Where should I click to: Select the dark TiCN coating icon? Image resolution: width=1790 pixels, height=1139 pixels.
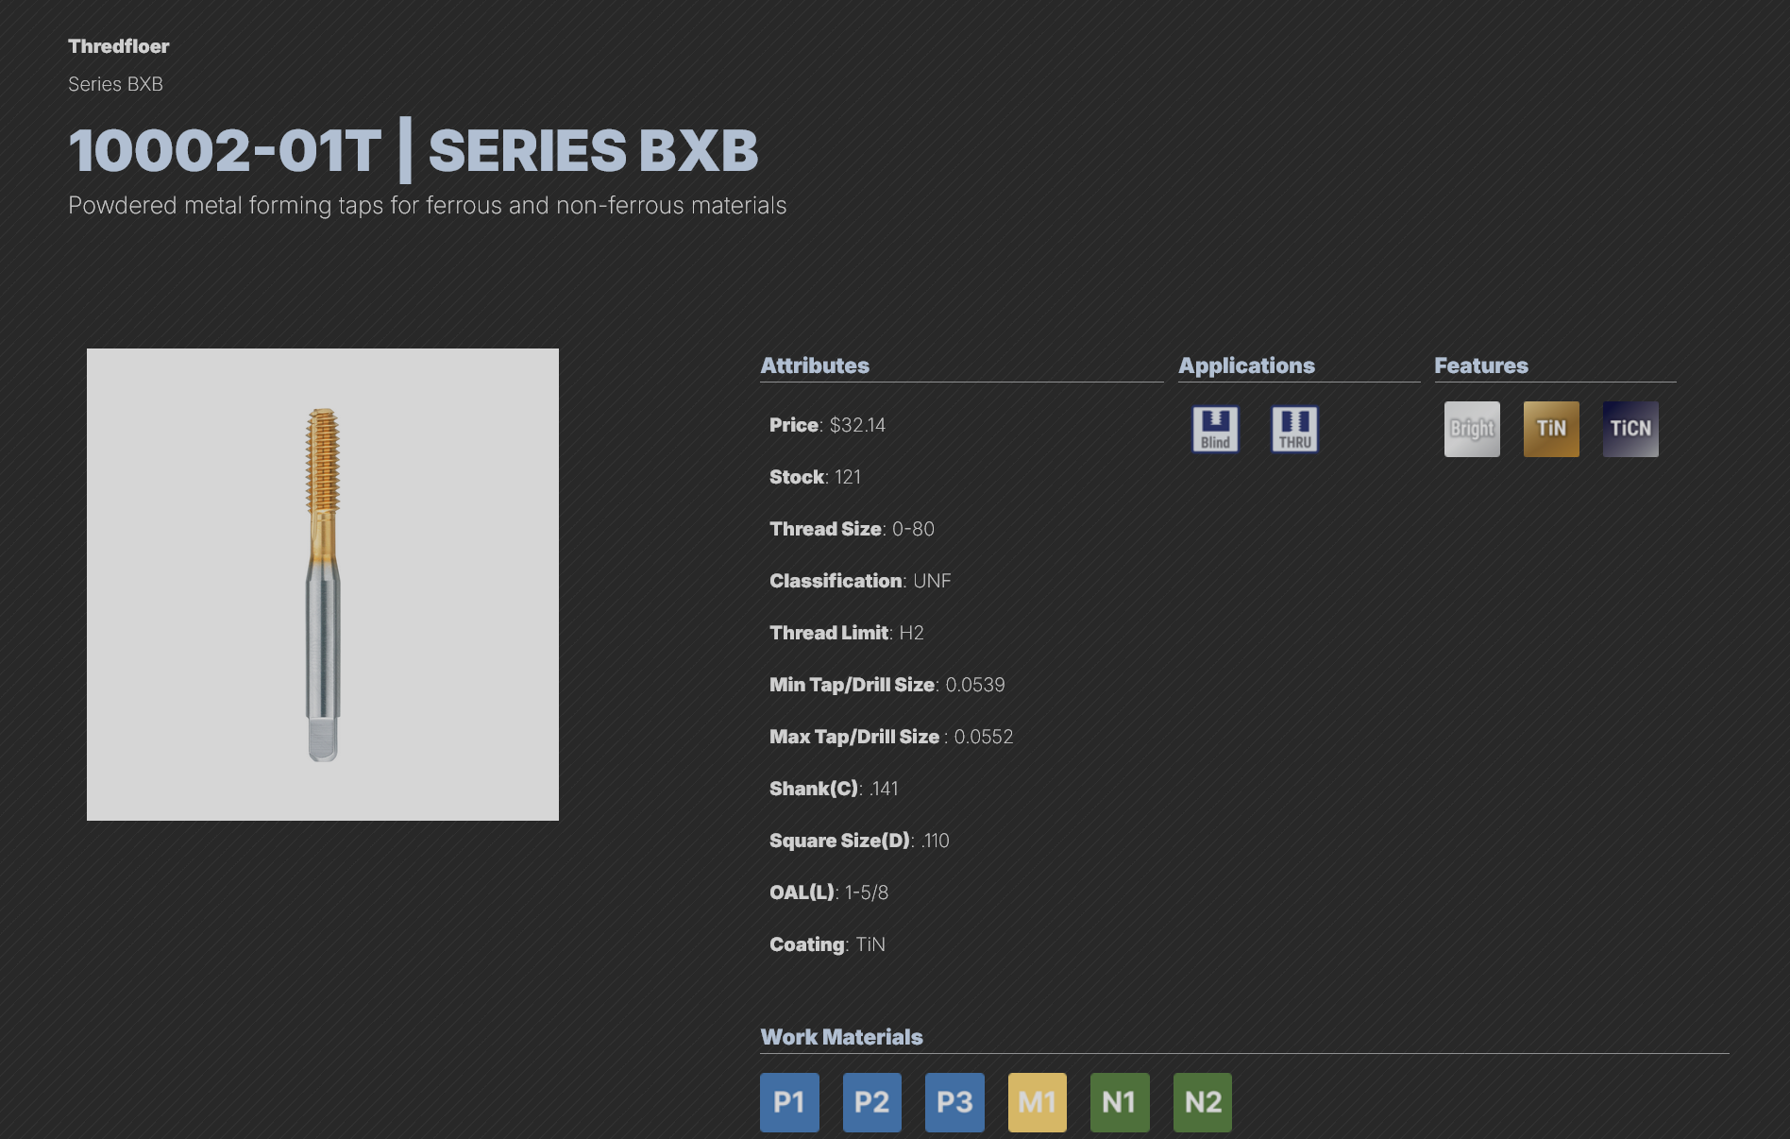click(1630, 429)
